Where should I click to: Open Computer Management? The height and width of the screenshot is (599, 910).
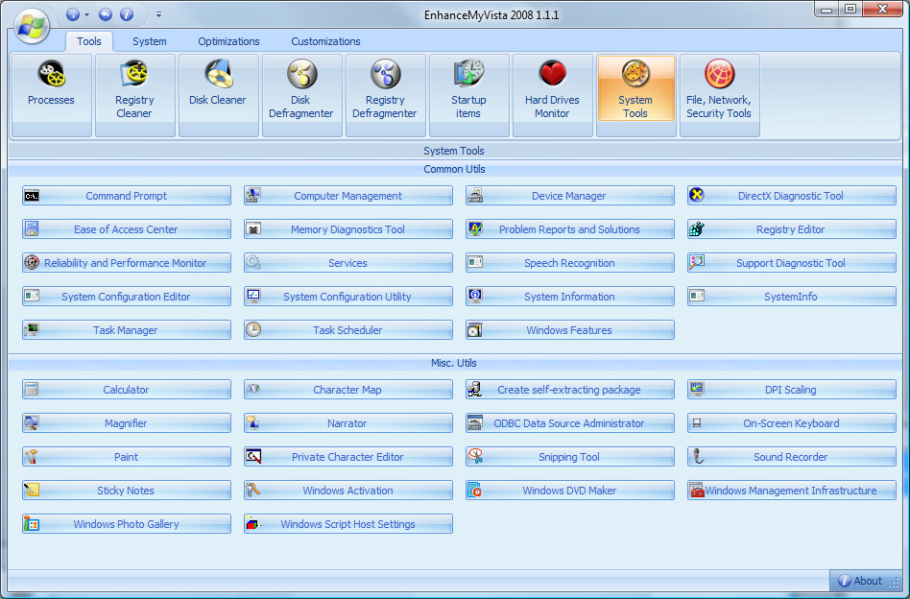pyautogui.click(x=348, y=196)
